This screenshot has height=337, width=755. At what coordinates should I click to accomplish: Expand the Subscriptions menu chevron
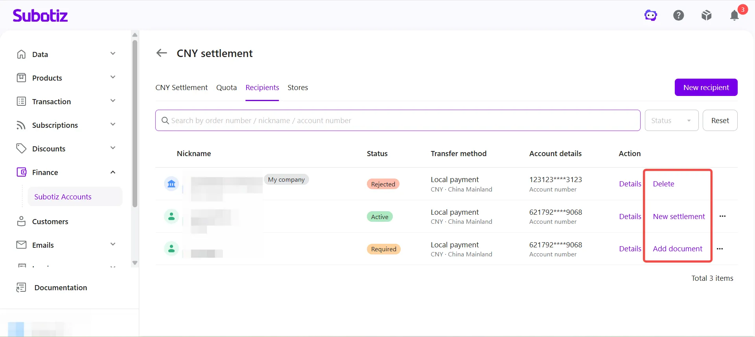(x=113, y=124)
